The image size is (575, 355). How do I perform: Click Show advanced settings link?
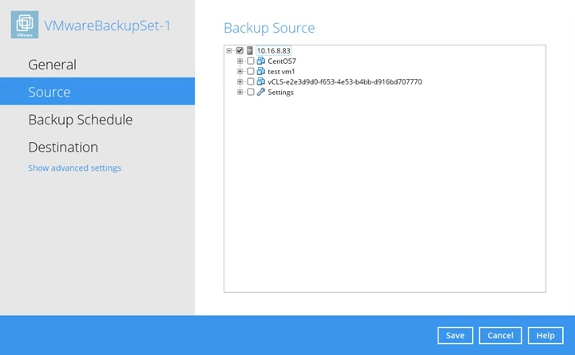coord(74,168)
